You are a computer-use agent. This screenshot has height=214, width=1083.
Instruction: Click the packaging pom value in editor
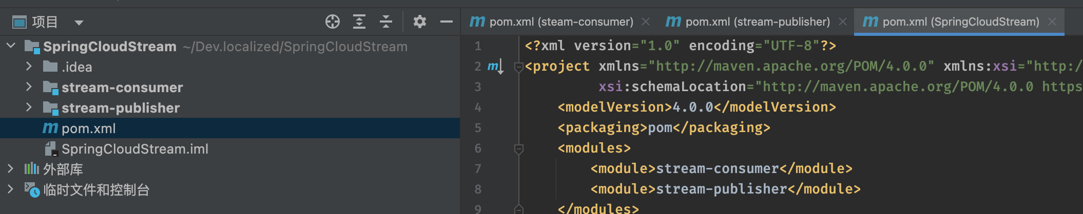click(660, 127)
